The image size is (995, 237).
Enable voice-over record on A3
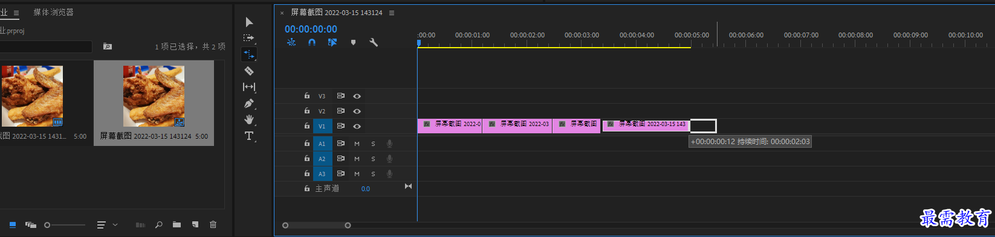tap(390, 174)
